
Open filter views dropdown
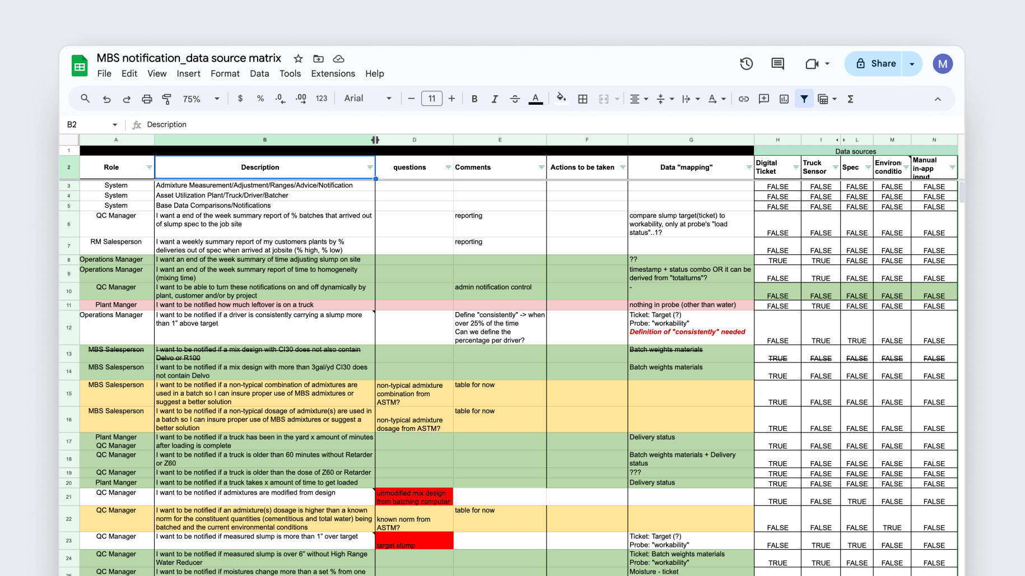click(x=827, y=99)
